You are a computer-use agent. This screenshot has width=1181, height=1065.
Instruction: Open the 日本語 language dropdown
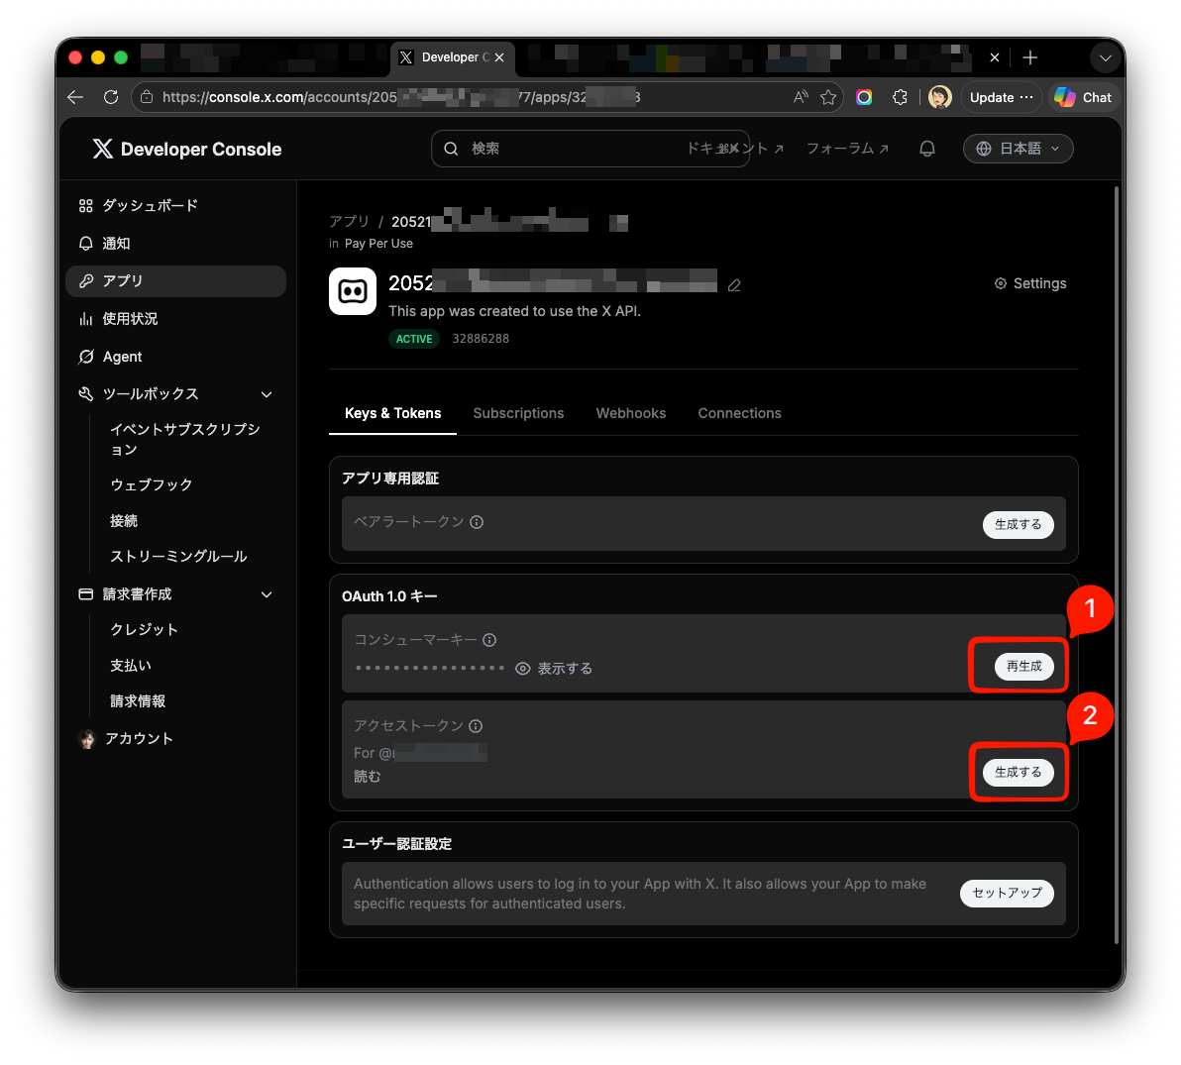[x=1018, y=149]
